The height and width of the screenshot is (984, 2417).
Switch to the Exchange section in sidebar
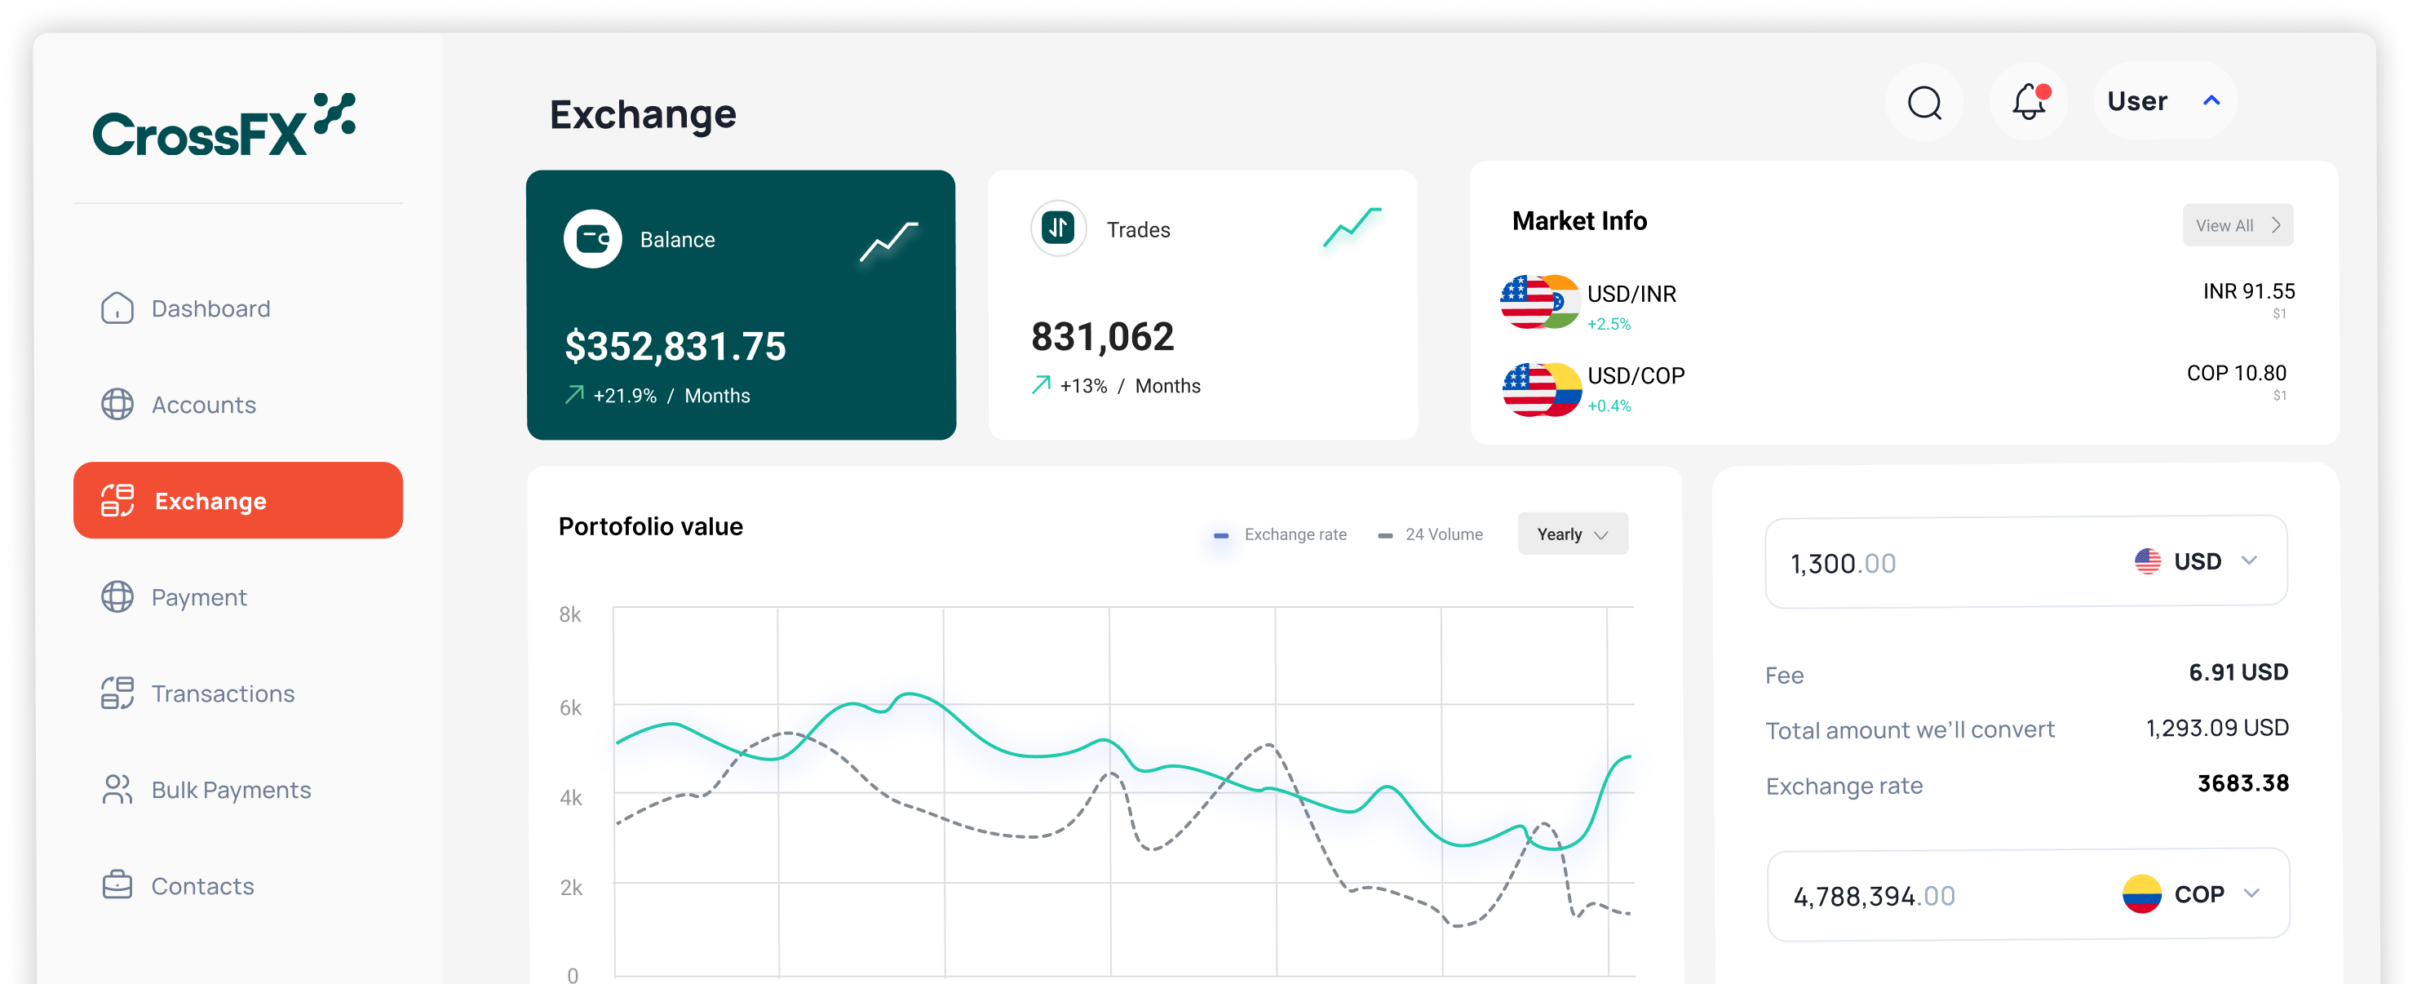[x=211, y=500]
